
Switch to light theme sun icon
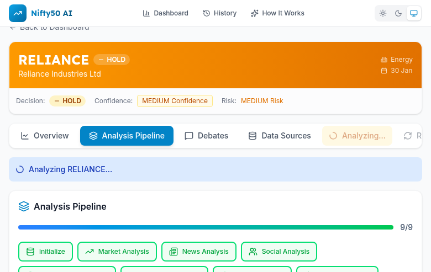[x=383, y=13]
